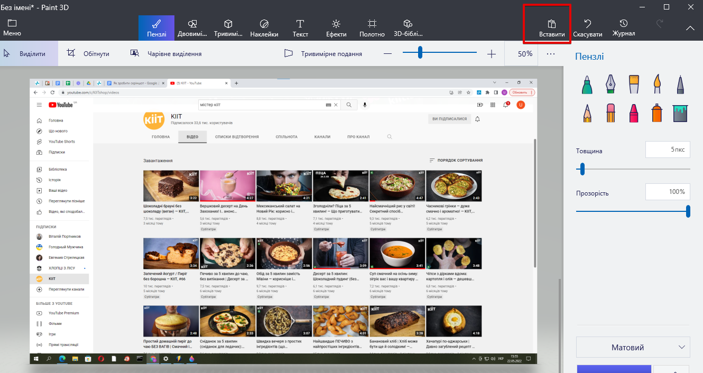Viewport: 703px width, 373px height.
Task: Open the Матовий material dropdown
Action: pos(633,348)
